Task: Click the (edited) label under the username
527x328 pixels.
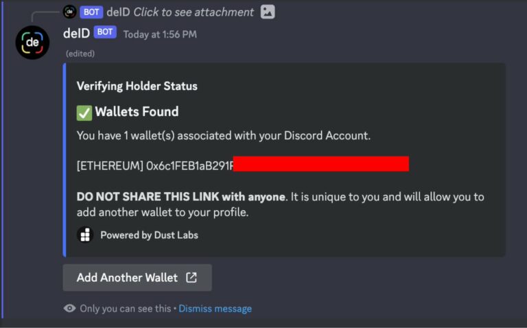Action: click(x=80, y=54)
